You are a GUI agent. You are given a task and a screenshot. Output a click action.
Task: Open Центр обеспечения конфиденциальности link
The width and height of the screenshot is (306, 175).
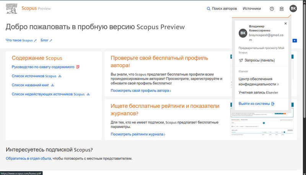[257, 81]
